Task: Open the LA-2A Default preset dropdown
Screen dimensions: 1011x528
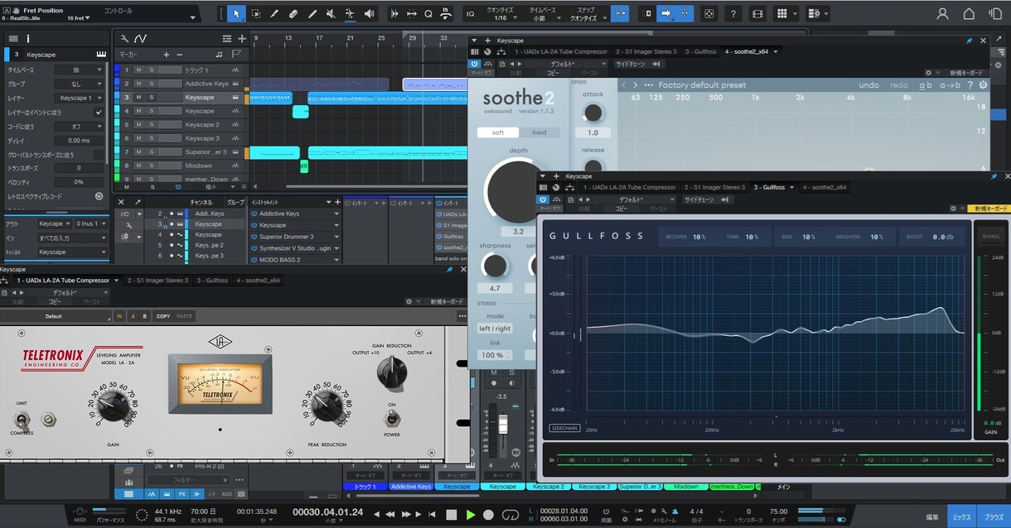Action: (x=55, y=316)
